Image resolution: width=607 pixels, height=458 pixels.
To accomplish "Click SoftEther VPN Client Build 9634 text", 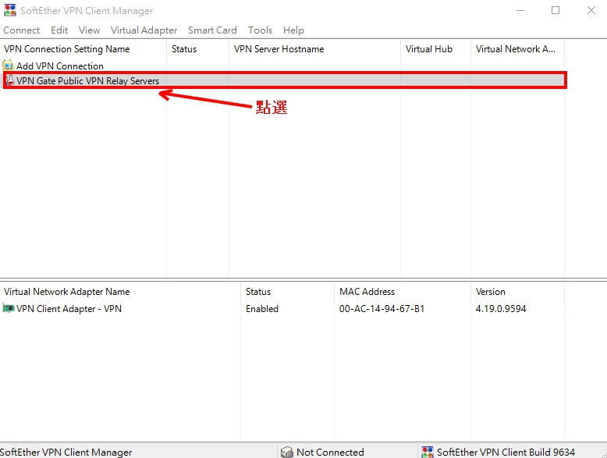I will point(506,452).
